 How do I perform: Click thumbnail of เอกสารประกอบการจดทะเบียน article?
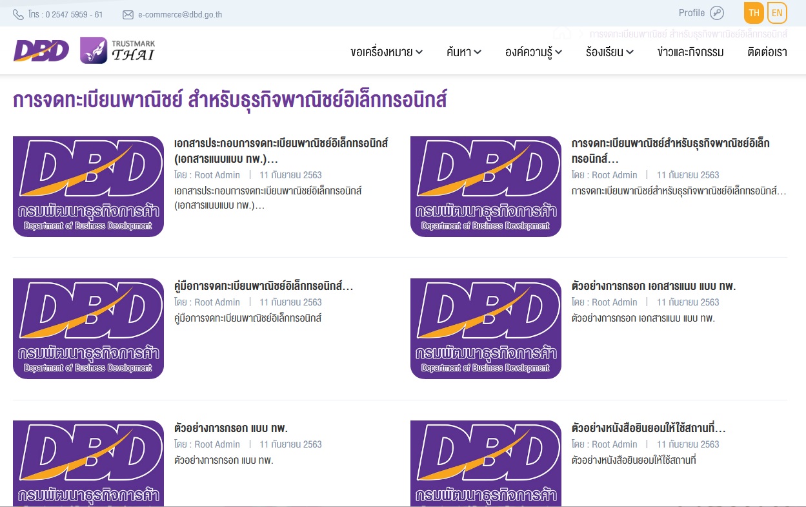point(88,187)
